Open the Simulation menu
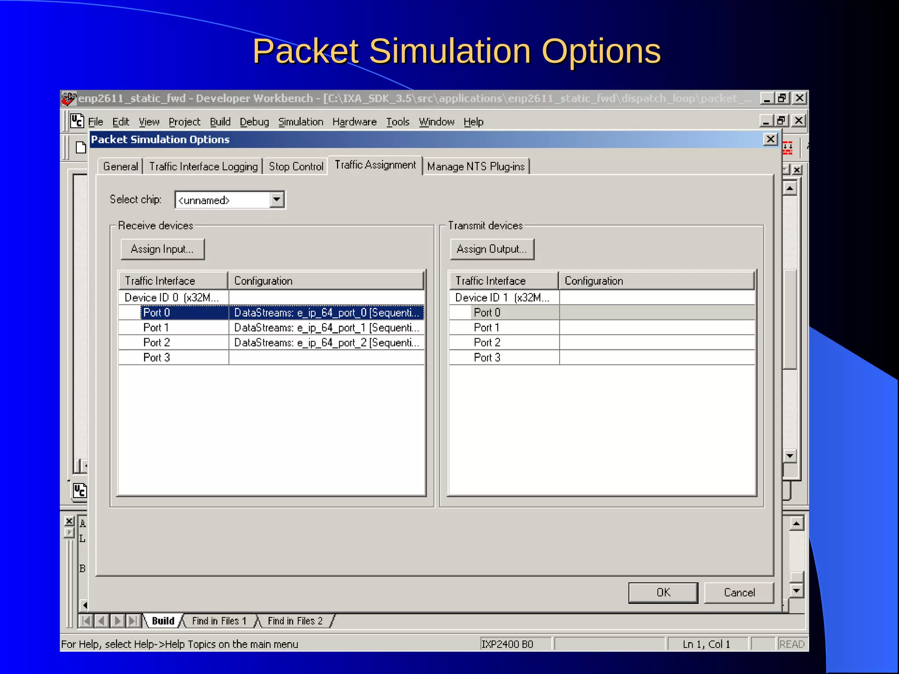Image resolution: width=899 pixels, height=674 pixels. [x=301, y=122]
